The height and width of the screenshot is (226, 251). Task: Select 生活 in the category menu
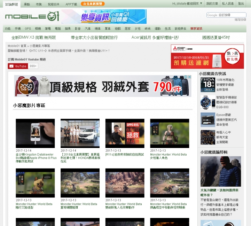click(167, 29)
